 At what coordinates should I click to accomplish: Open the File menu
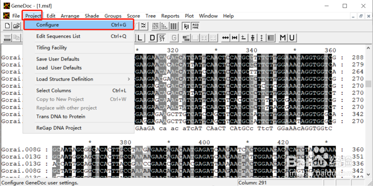[x=16, y=16]
